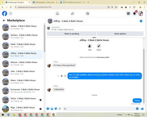Open the Facebook menu grid icon
The image size is (147, 117).
128,13
